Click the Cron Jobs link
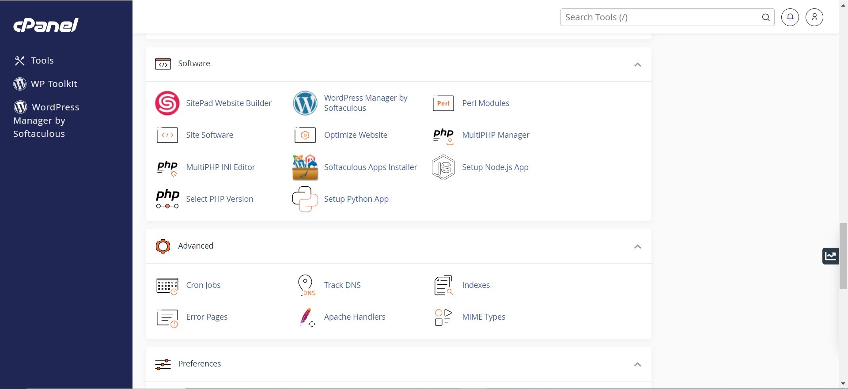The height and width of the screenshot is (389, 848). click(203, 285)
